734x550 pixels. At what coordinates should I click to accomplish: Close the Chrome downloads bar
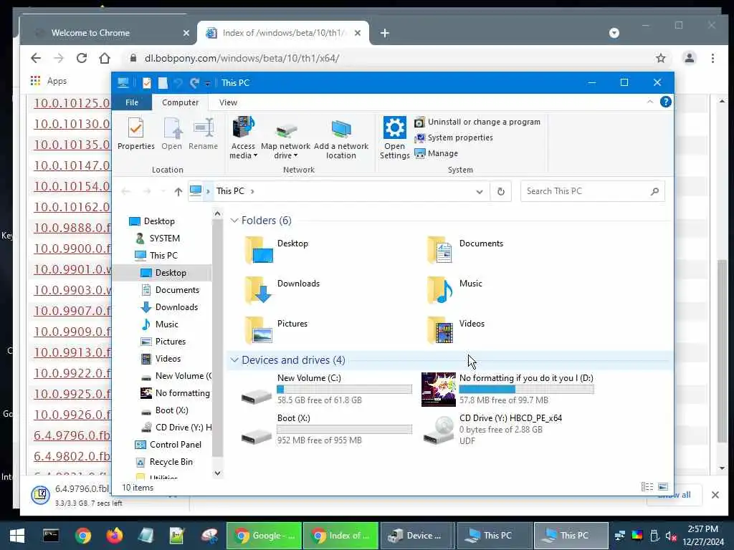(x=715, y=495)
